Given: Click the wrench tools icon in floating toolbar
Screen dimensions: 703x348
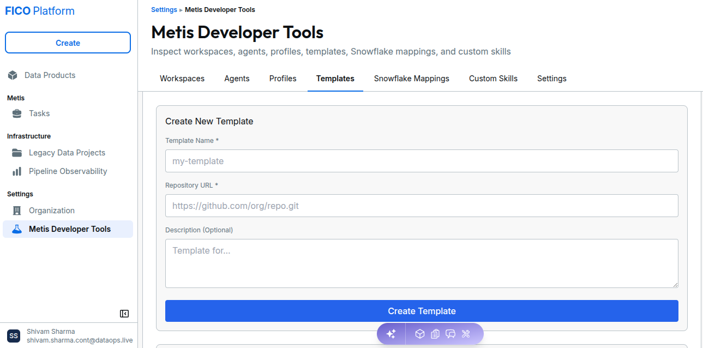Looking at the screenshot, I should coord(466,334).
